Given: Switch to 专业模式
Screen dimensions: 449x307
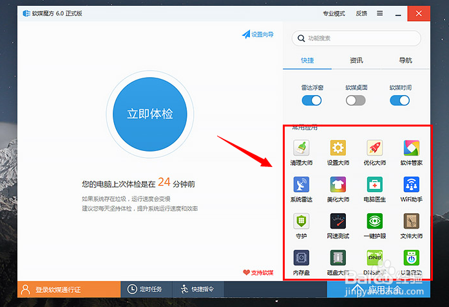Looking at the screenshot, I should click(334, 13).
